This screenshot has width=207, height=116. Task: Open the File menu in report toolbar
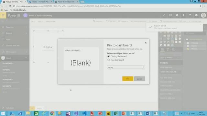coord(33,21)
